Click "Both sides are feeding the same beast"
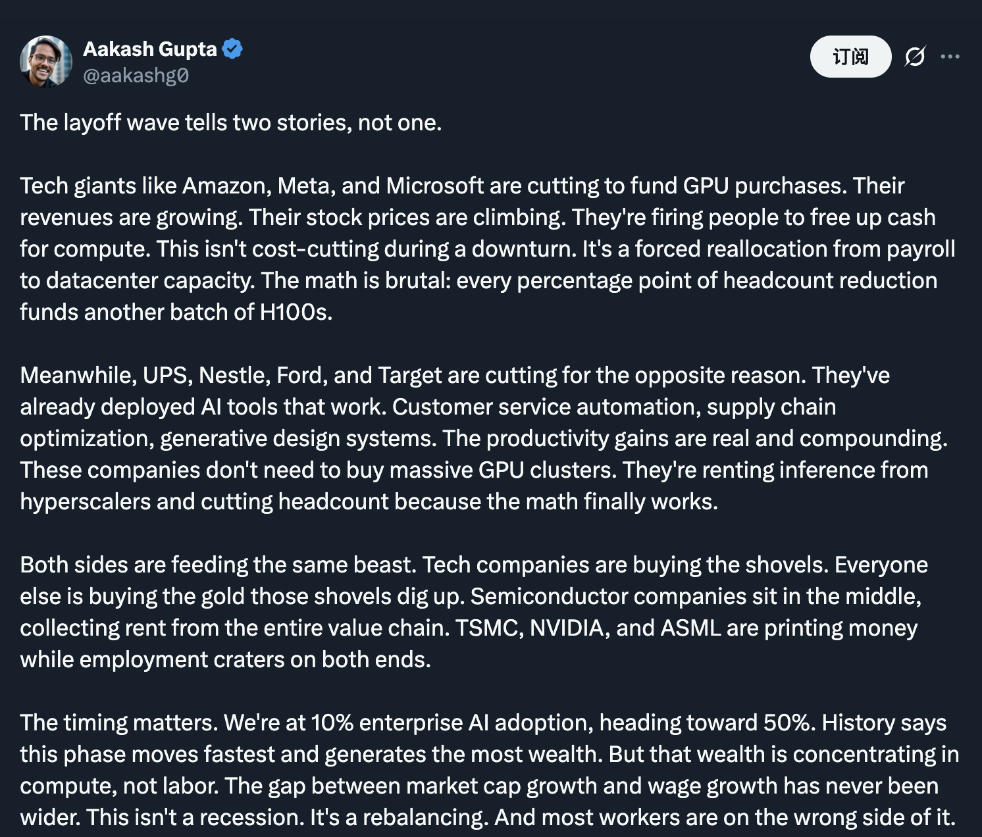Image resolution: width=982 pixels, height=837 pixels. point(217,565)
